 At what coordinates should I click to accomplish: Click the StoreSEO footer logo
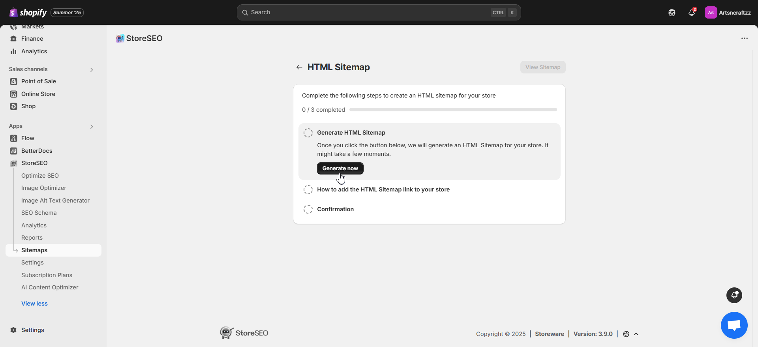[x=244, y=333]
